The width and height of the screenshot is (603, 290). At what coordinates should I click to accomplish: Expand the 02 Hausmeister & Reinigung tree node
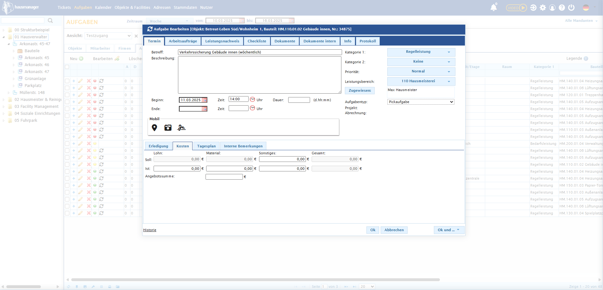pos(4,100)
